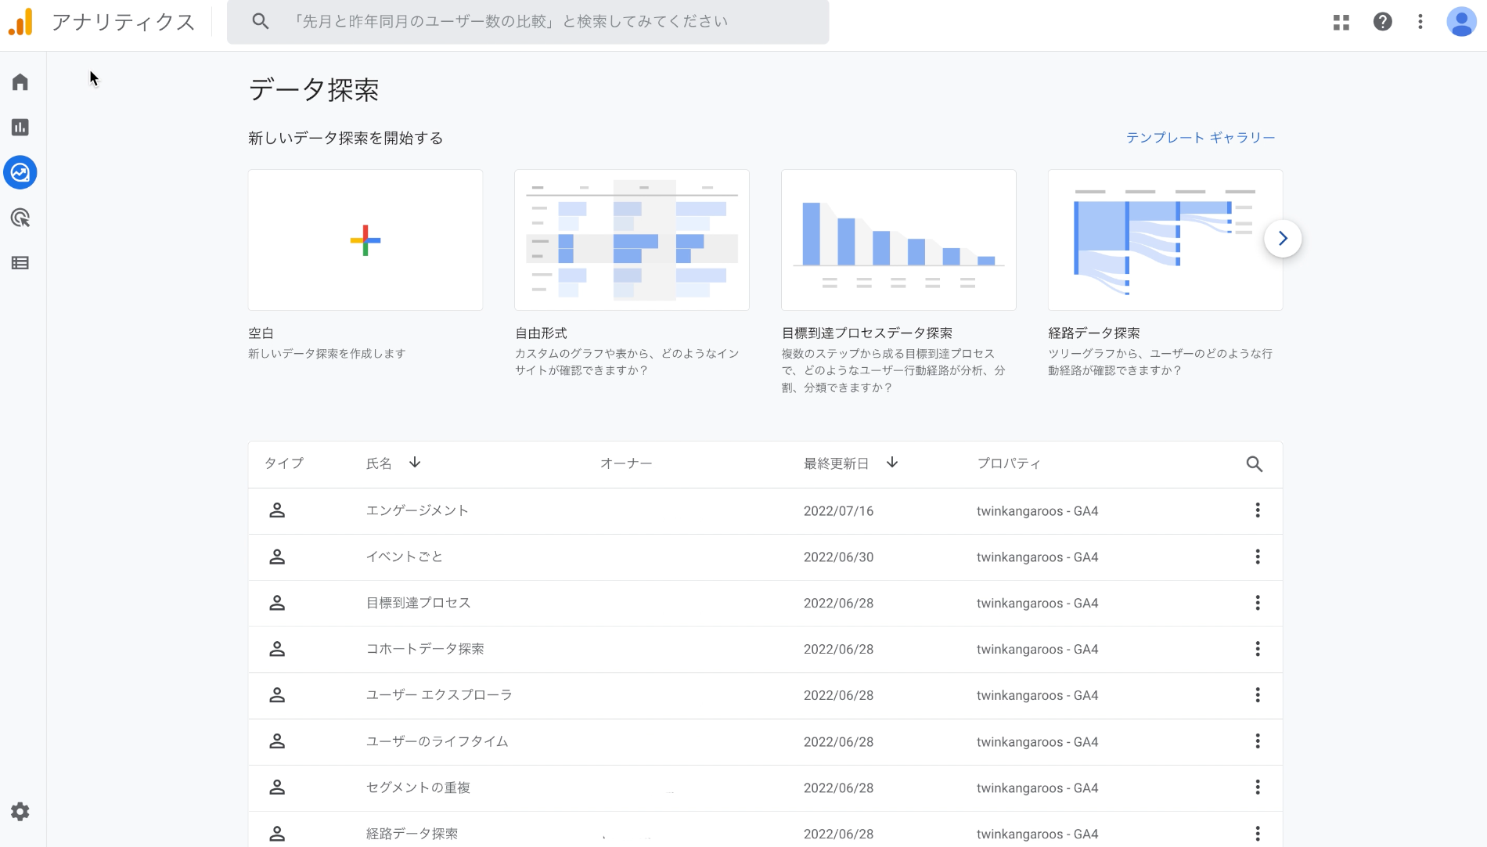
Task: Open the Google apps grid icon
Action: pos(1341,22)
